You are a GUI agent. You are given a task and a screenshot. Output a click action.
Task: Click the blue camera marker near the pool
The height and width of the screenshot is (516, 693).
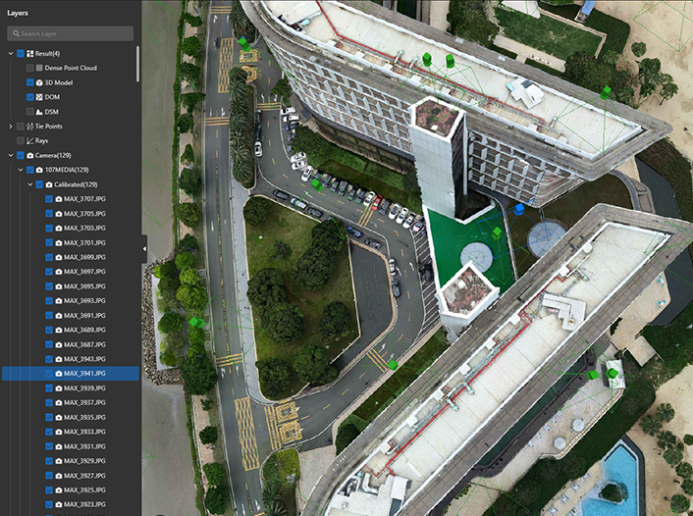click(x=518, y=208)
